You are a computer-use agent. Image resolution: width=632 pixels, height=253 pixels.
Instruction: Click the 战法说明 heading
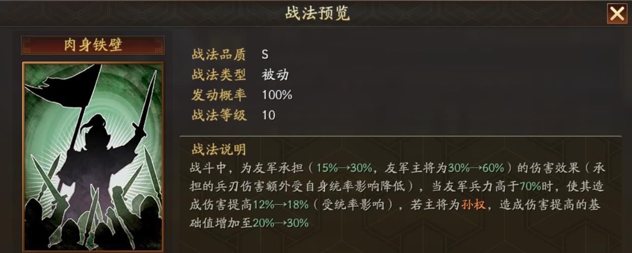coord(219,149)
